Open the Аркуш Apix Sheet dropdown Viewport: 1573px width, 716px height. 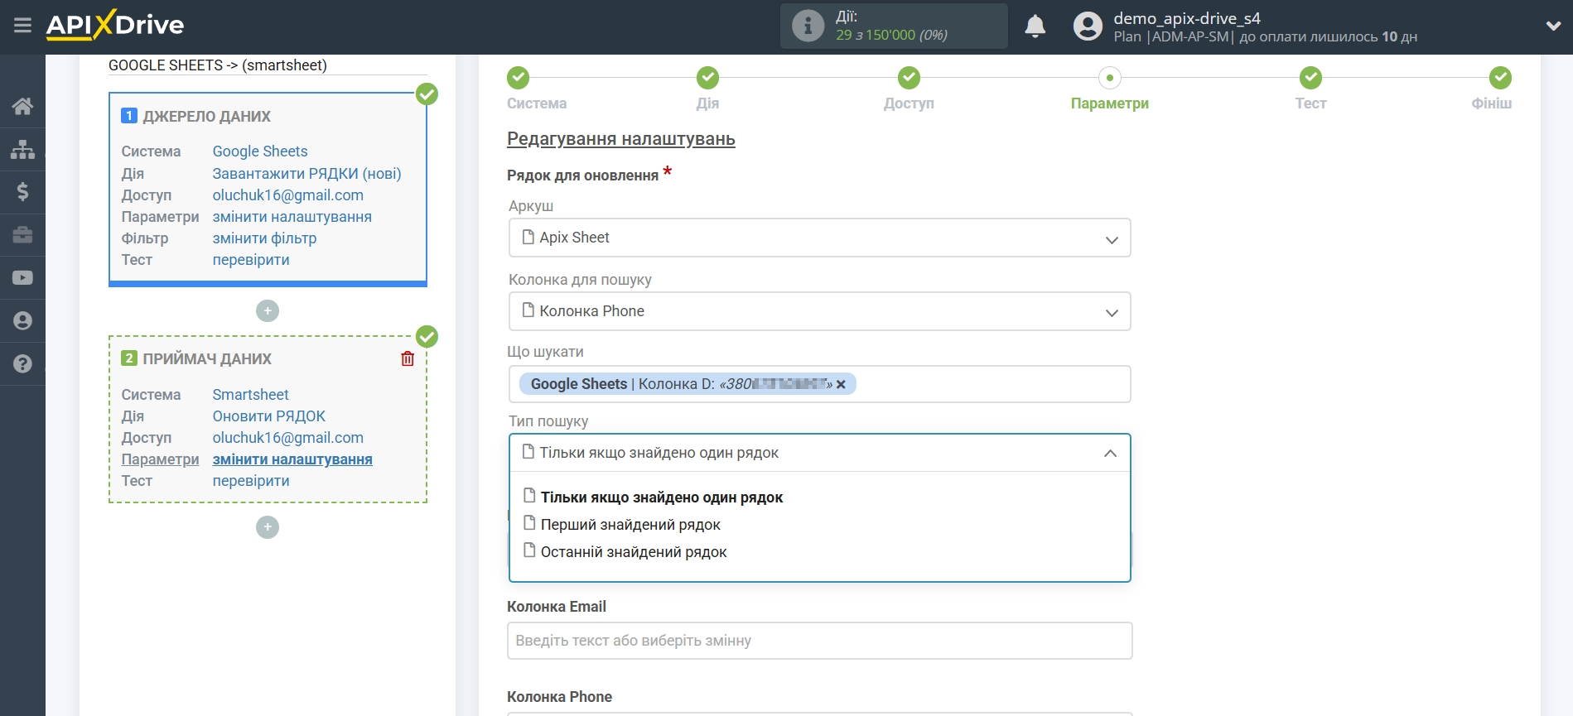pyautogui.click(x=819, y=238)
